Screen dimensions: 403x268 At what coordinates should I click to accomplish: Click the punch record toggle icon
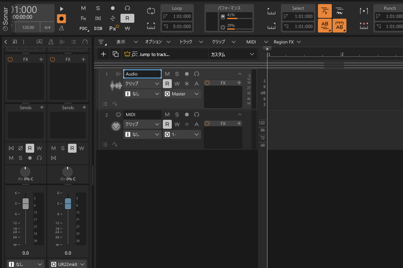364,26
